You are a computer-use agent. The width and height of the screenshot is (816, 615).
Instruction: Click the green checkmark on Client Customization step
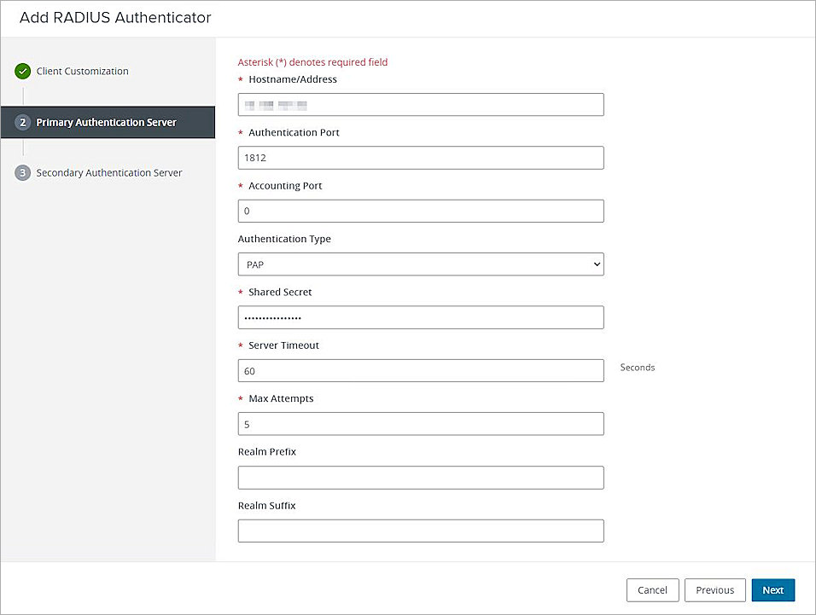[23, 71]
